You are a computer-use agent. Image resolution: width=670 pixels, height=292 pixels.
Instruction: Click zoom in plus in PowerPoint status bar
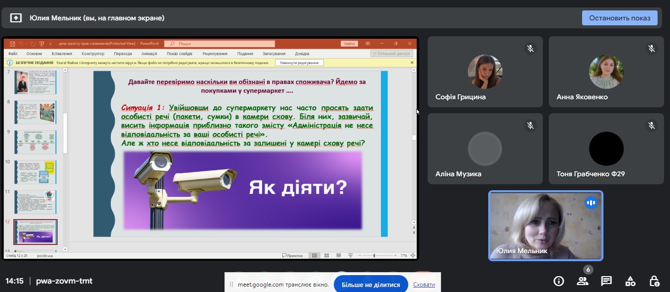(395, 255)
